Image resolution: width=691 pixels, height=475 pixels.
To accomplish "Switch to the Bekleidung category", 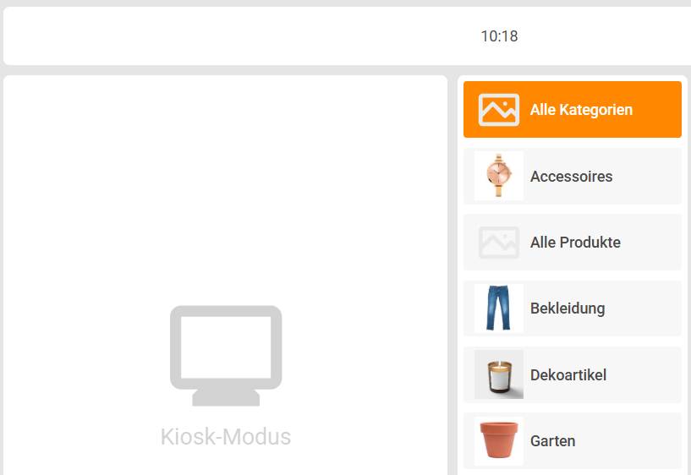I will coord(573,308).
